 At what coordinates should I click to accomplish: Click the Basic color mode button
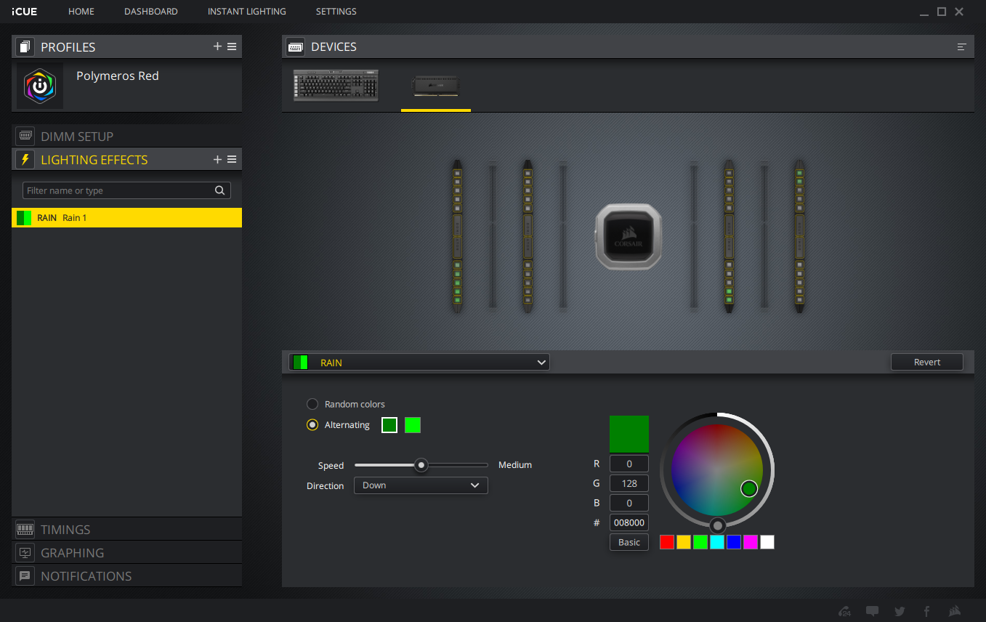(629, 542)
